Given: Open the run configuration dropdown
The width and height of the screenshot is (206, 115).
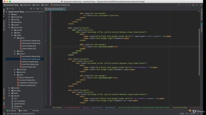Looking at the screenshot, I should pyautogui.click(x=179, y=5).
